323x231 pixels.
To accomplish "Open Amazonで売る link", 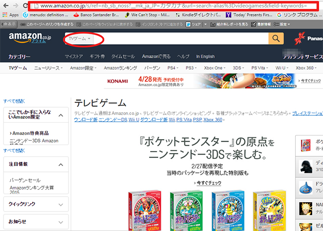I will (x=156, y=57).
